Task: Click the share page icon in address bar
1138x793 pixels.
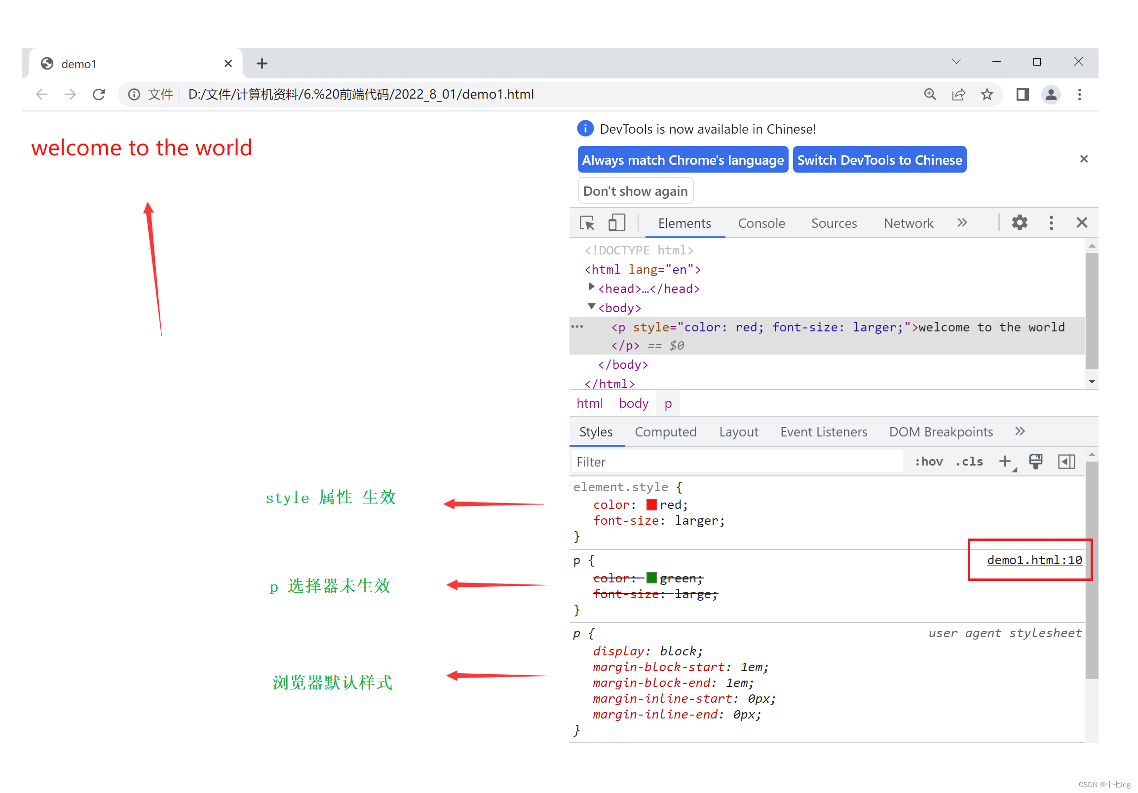Action: pyautogui.click(x=958, y=94)
